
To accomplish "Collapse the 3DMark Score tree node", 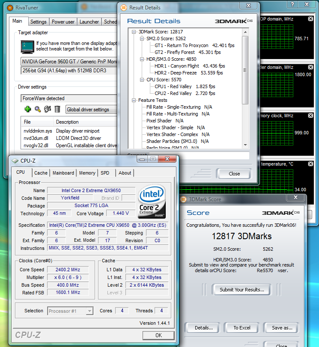I will click(134, 32).
